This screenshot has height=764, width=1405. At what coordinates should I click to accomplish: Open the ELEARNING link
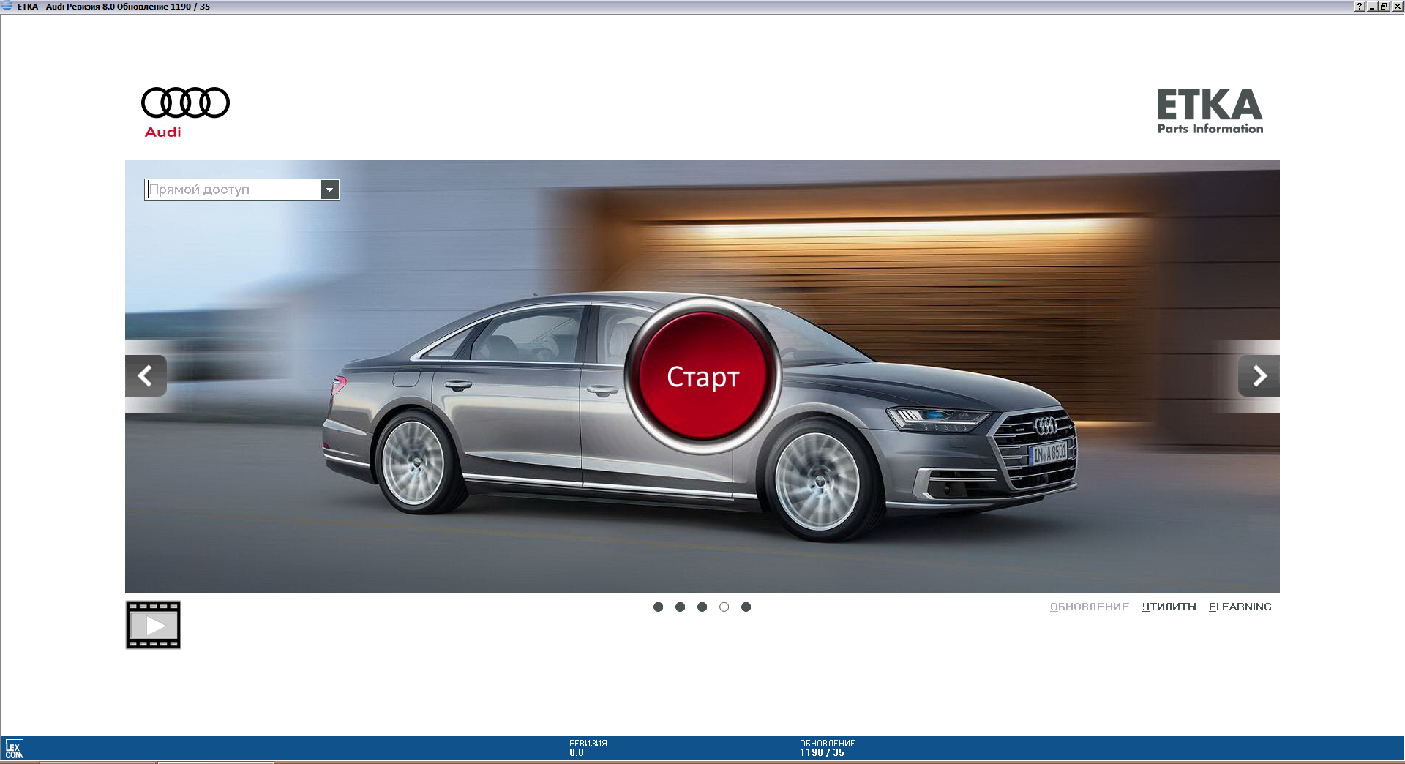[x=1240, y=607]
